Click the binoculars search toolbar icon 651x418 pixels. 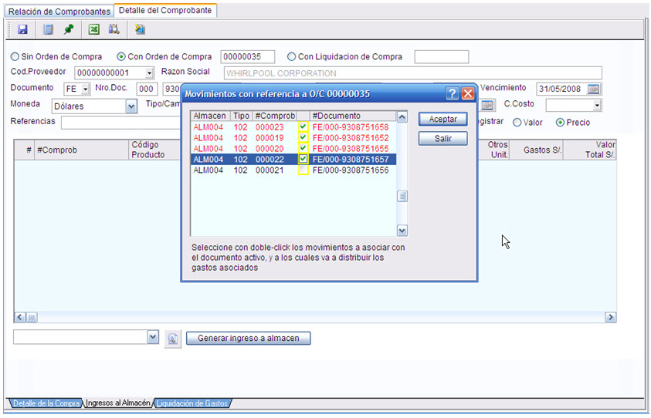pos(114,29)
